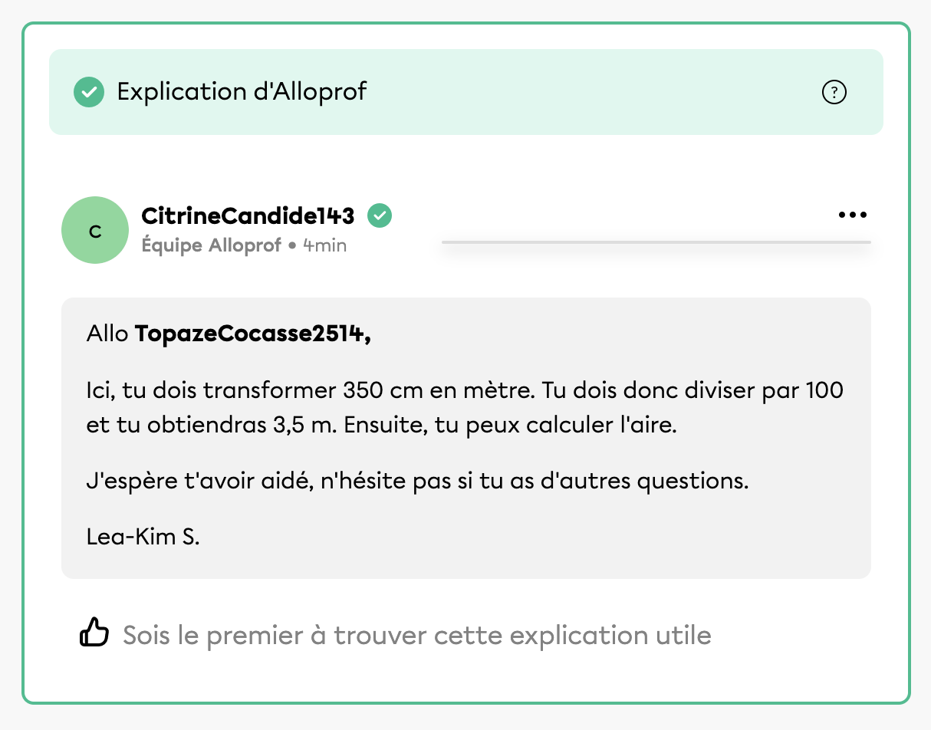Click the "J'espère t'avoir aidé" sentence

[x=204, y=482]
